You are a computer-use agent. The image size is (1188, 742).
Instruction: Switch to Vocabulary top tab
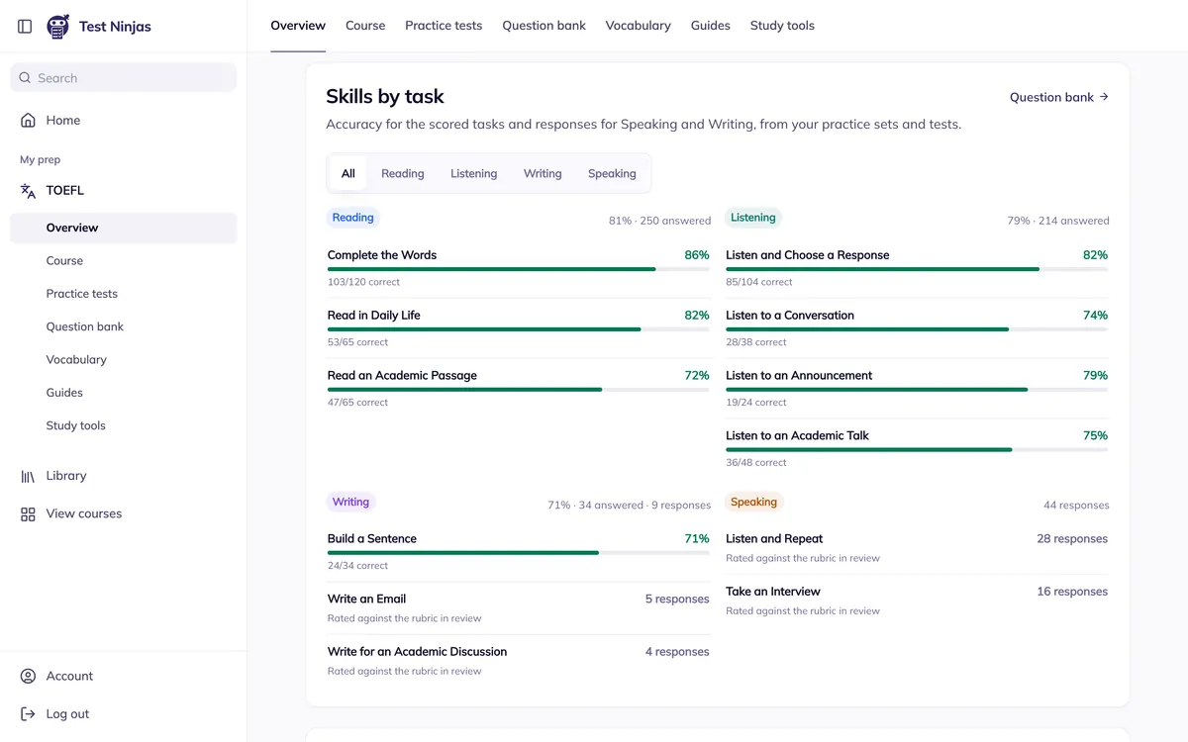click(x=638, y=26)
